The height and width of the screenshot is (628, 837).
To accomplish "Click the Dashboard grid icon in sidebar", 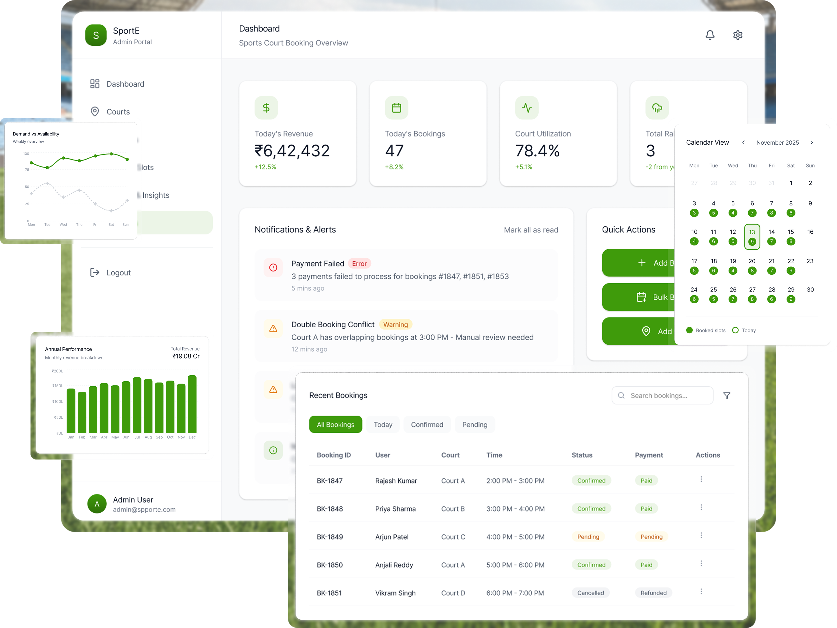I will [x=94, y=84].
